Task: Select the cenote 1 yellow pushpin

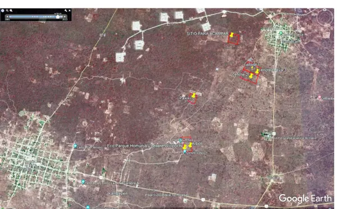Action: (252, 68)
